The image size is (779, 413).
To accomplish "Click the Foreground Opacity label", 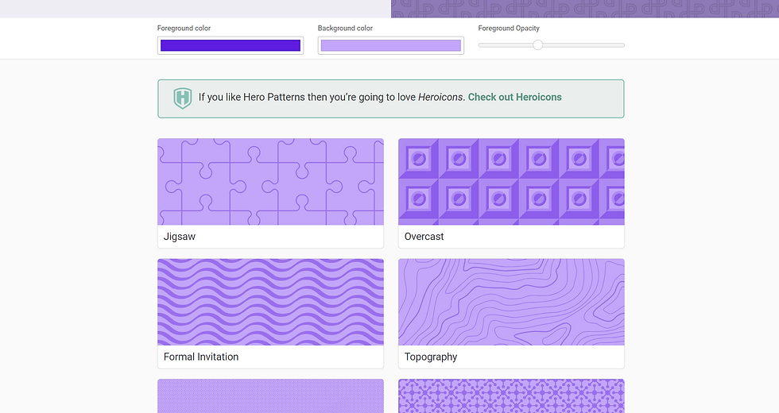I will point(509,29).
